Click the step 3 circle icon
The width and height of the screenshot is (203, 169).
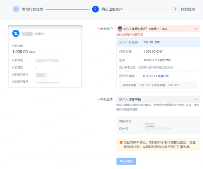tap(175, 9)
